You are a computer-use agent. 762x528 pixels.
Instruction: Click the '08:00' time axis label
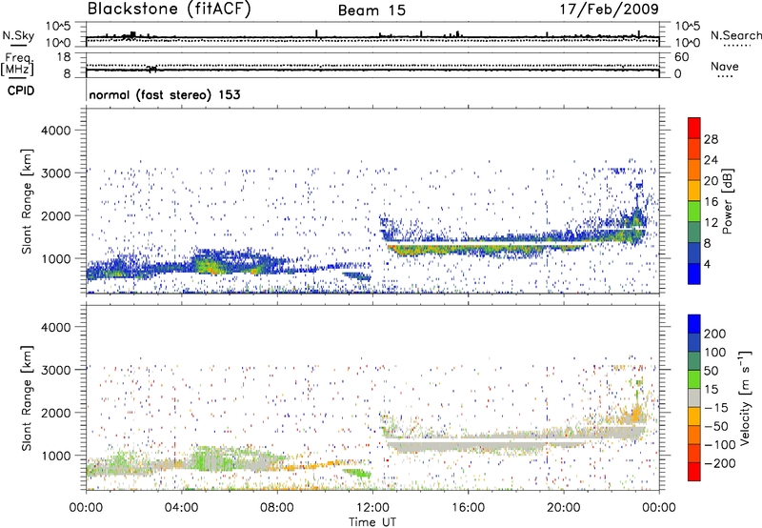(x=276, y=508)
